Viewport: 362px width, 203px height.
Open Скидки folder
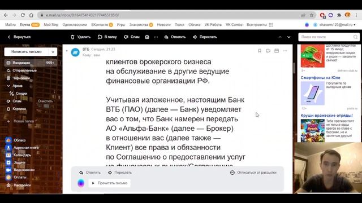21,94
